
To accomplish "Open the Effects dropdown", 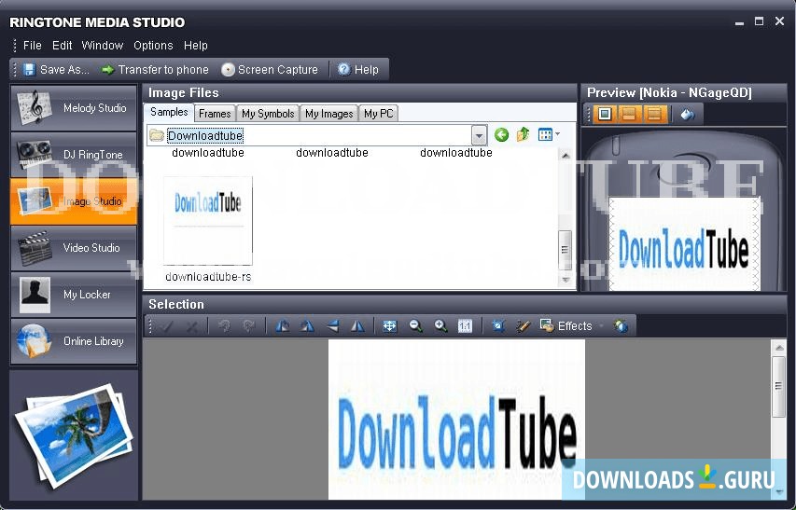I will pos(571,326).
